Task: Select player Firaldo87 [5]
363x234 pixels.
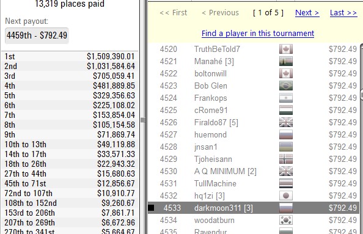Action: [x=216, y=122]
